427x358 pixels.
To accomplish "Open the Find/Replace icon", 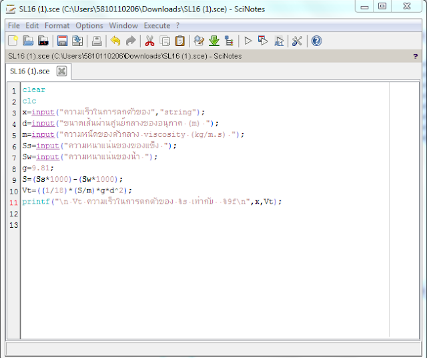I will tap(199, 41).
